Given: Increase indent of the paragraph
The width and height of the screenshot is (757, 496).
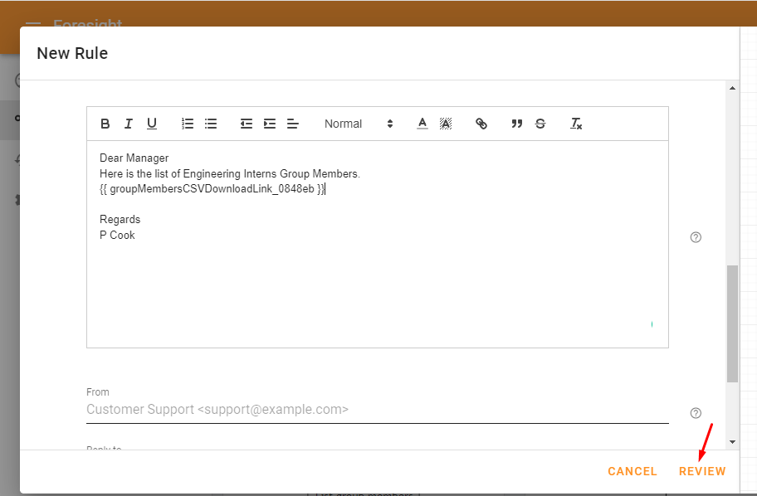Looking at the screenshot, I should coord(270,124).
